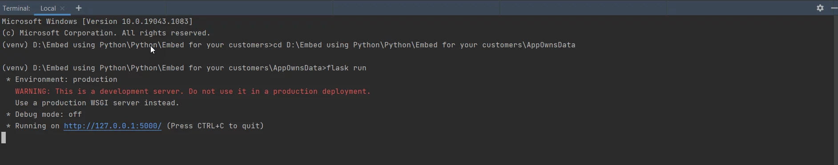
Task: Click the 'Terminal:' panel label
Action: [16, 8]
